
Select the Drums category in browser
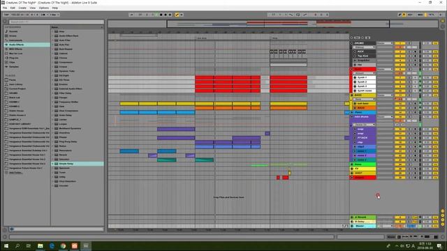(13, 36)
